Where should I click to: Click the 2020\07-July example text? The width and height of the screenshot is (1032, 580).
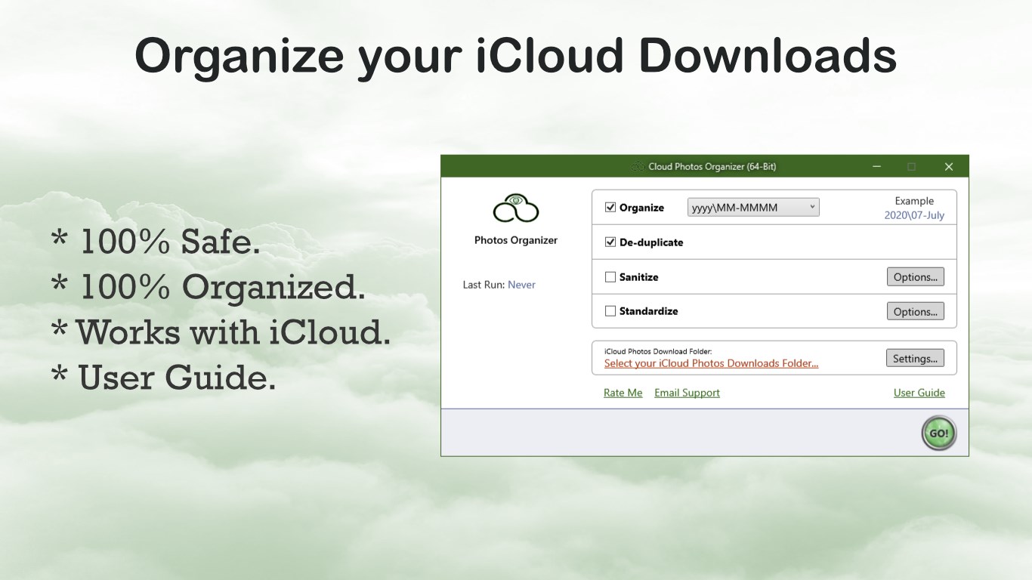914,215
